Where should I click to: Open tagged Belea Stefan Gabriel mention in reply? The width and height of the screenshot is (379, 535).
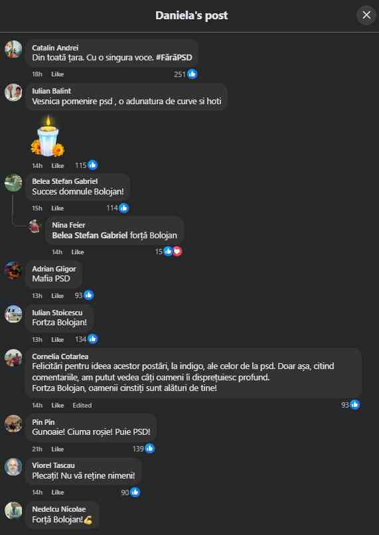pyautogui.click(x=90, y=235)
